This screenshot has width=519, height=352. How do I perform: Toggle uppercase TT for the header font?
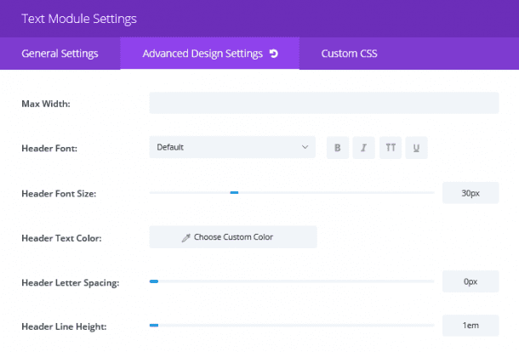tap(391, 148)
